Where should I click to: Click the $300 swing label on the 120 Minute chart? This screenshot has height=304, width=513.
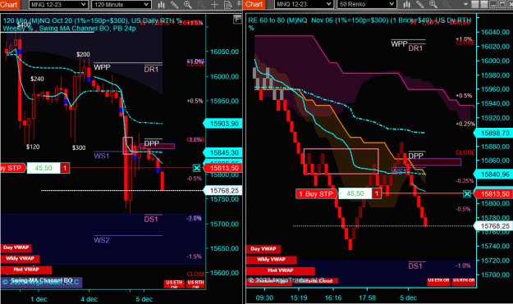click(x=79, y=148)
